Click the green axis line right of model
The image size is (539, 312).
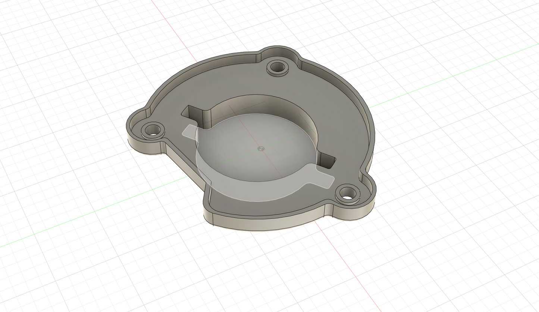(448, 78)
